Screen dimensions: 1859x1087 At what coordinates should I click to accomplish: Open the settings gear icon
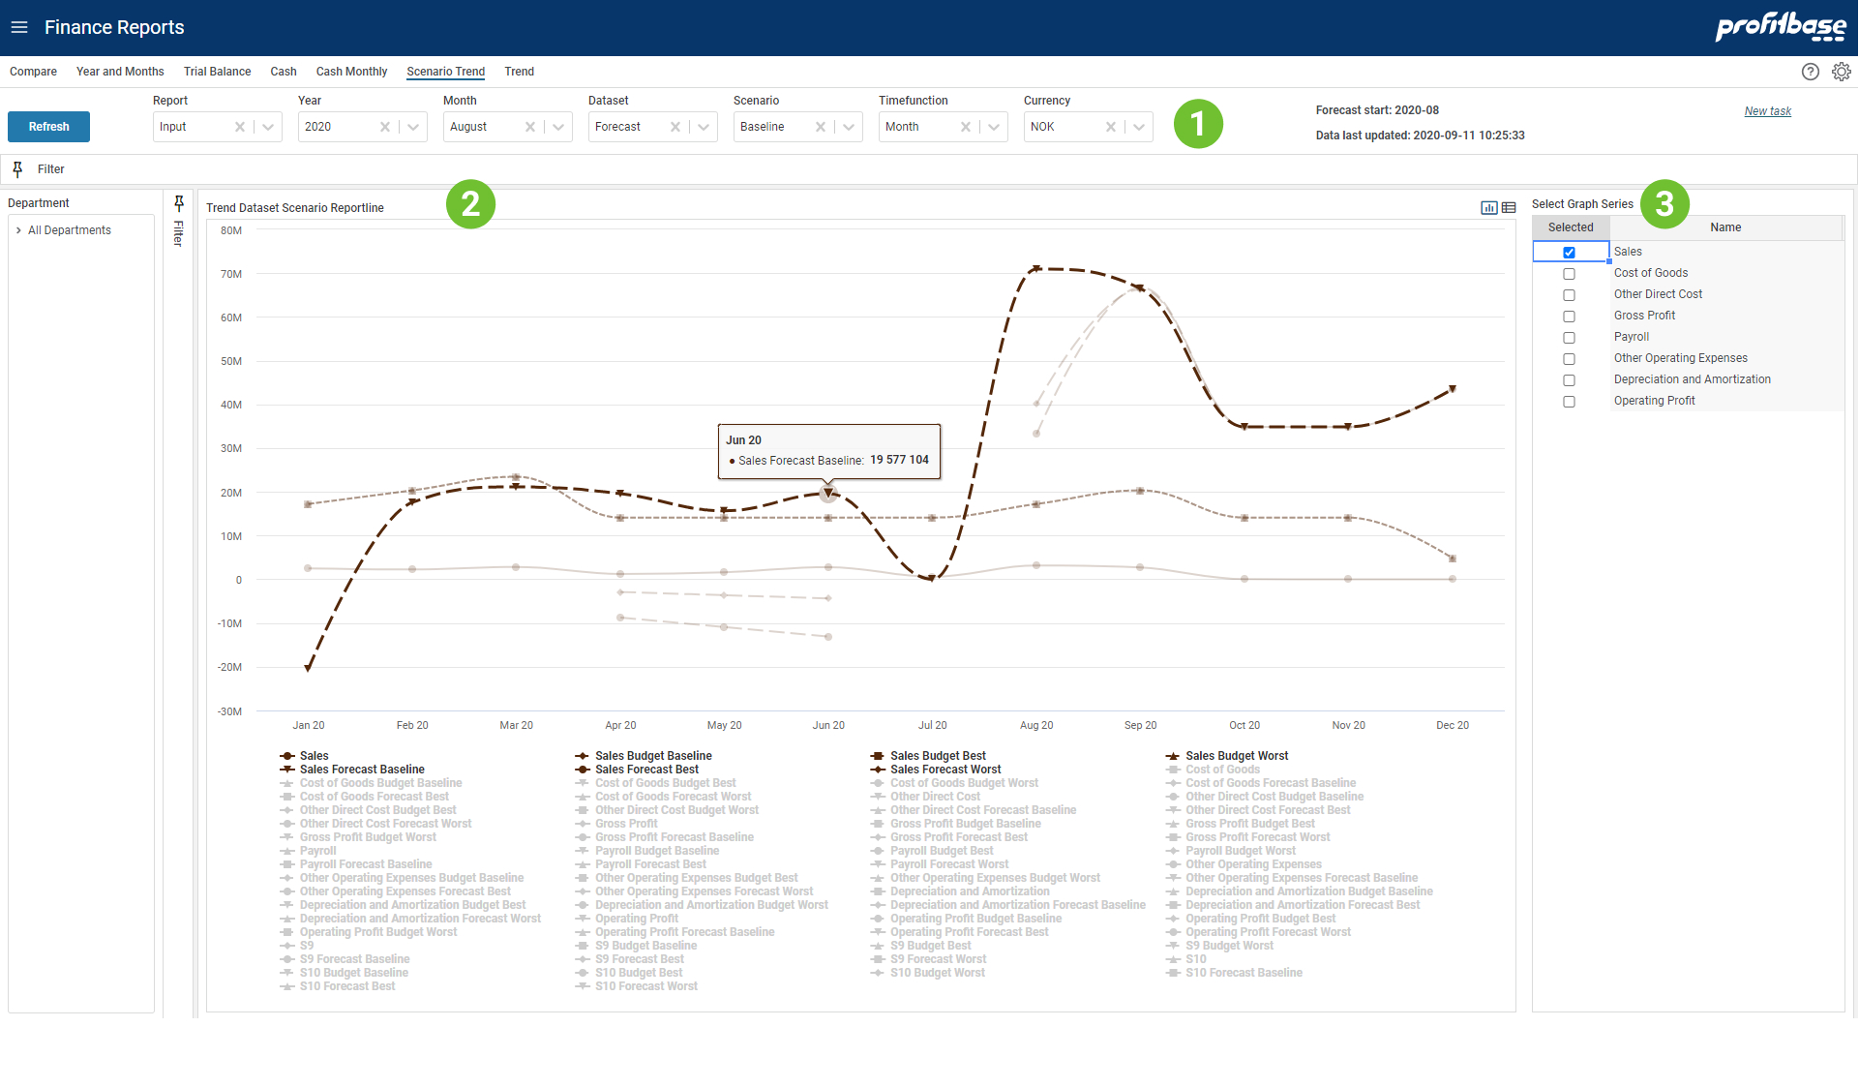pos(1841,72)
